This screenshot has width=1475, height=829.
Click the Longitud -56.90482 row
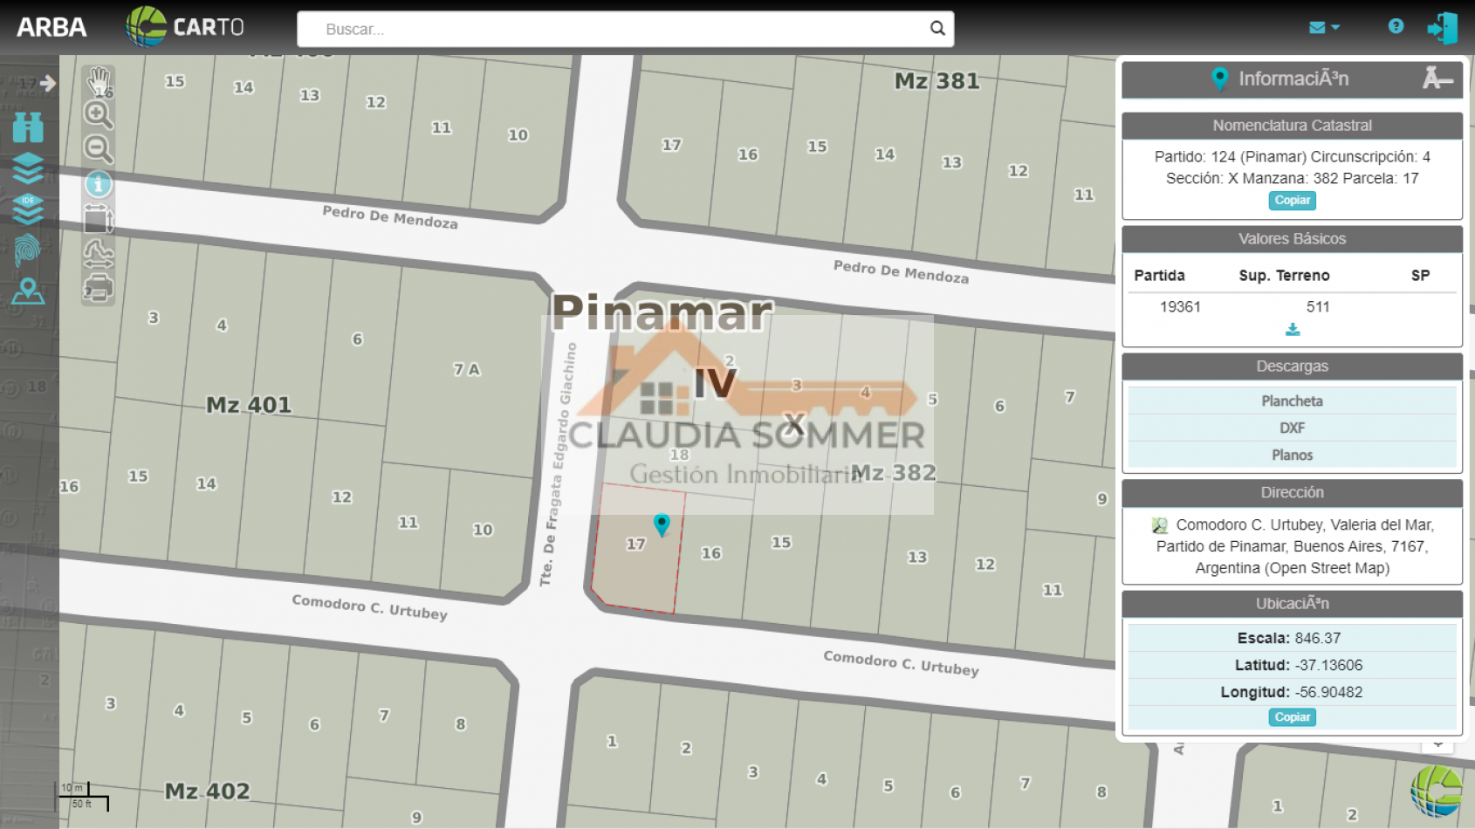[1293, 692]
